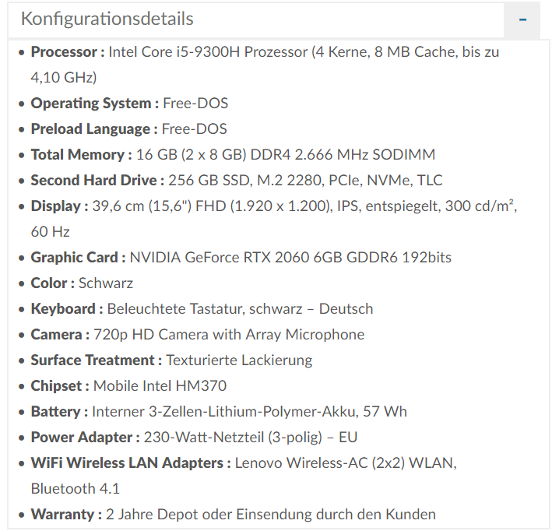Click the Color value Schwarz
552x531 pixels.
[x=106, y=283]
